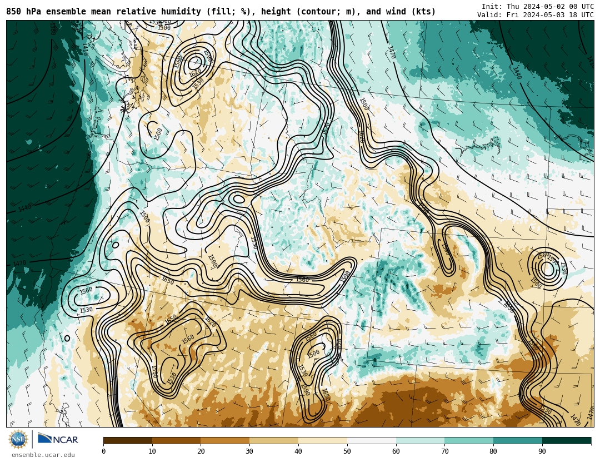Click the 70–80% teal colorbar swatch
Viewport: 600px width, 462px height.
(x=469, y=440)
